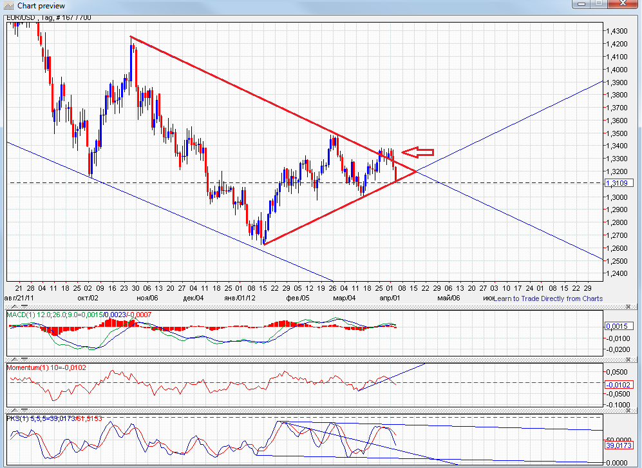This screenshot has width=642, height=468.
Task: Close the PKS oscillator subwindow with its x icon
Action: (x=628, y=410)
